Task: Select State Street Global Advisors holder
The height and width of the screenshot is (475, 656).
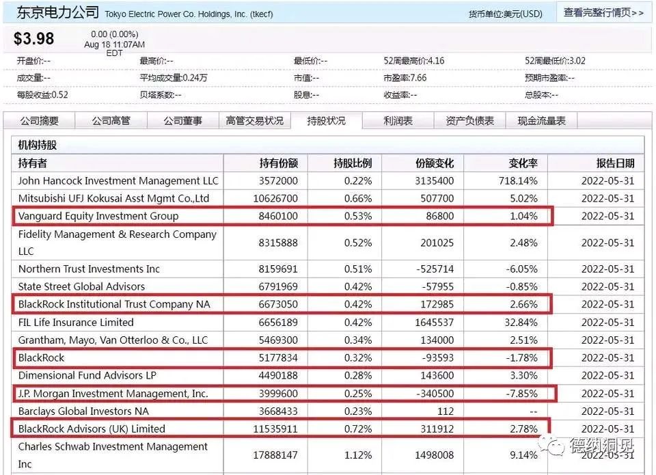Action: coord(81,286)
